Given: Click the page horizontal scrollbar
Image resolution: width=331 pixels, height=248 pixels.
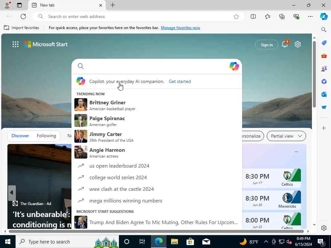Looking at the screenshot, I should [157, 231].
